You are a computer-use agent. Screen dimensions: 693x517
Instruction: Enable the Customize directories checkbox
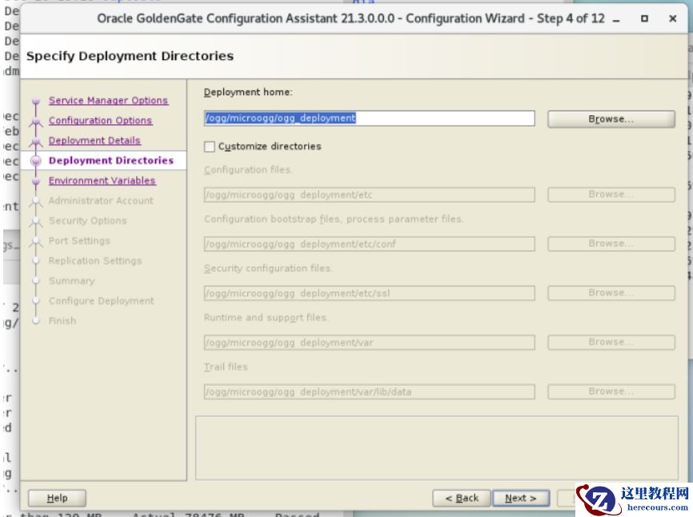tap(210, 146)
